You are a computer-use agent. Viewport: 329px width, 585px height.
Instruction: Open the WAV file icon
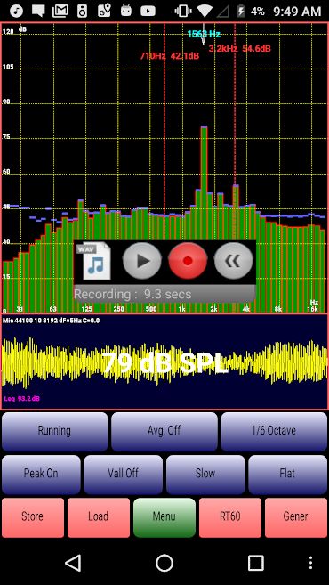click(x=93, y=261)
